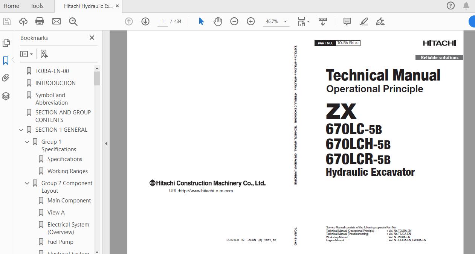Upload file to cloud icon
This screenshot has width=475, height=254.
click(x=23, y=21)
